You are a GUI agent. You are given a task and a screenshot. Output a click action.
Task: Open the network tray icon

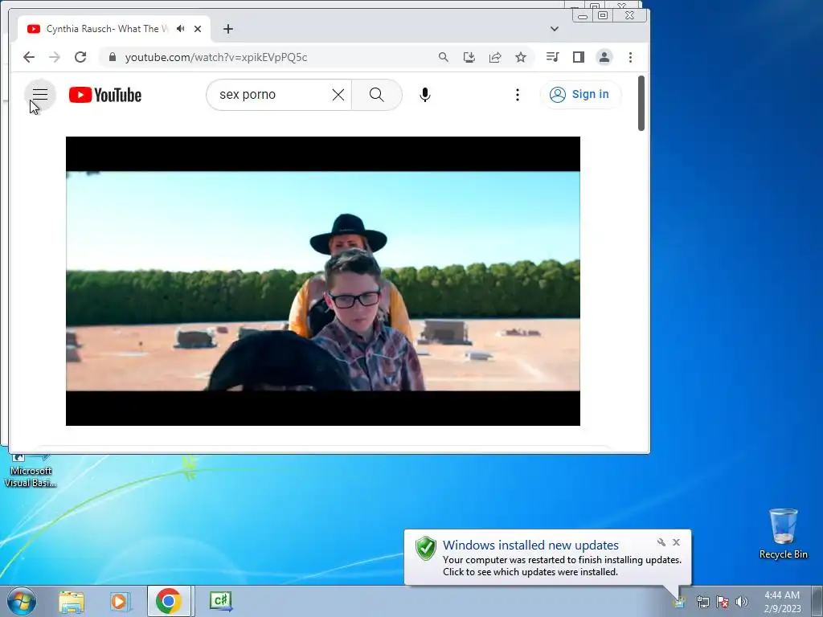[x=702, y=602]
